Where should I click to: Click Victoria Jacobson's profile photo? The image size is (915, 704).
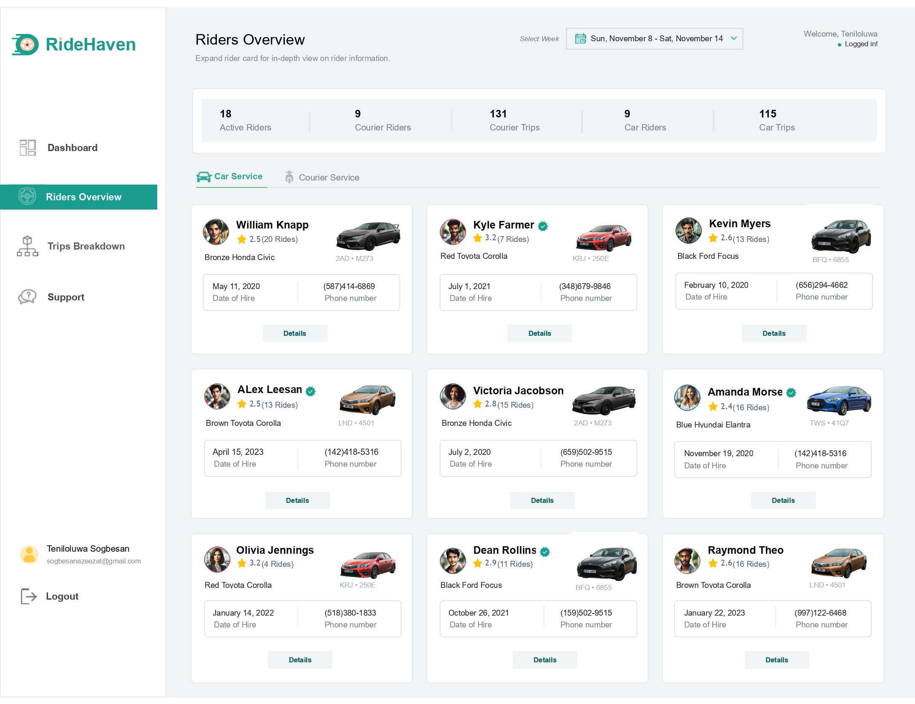453,396
